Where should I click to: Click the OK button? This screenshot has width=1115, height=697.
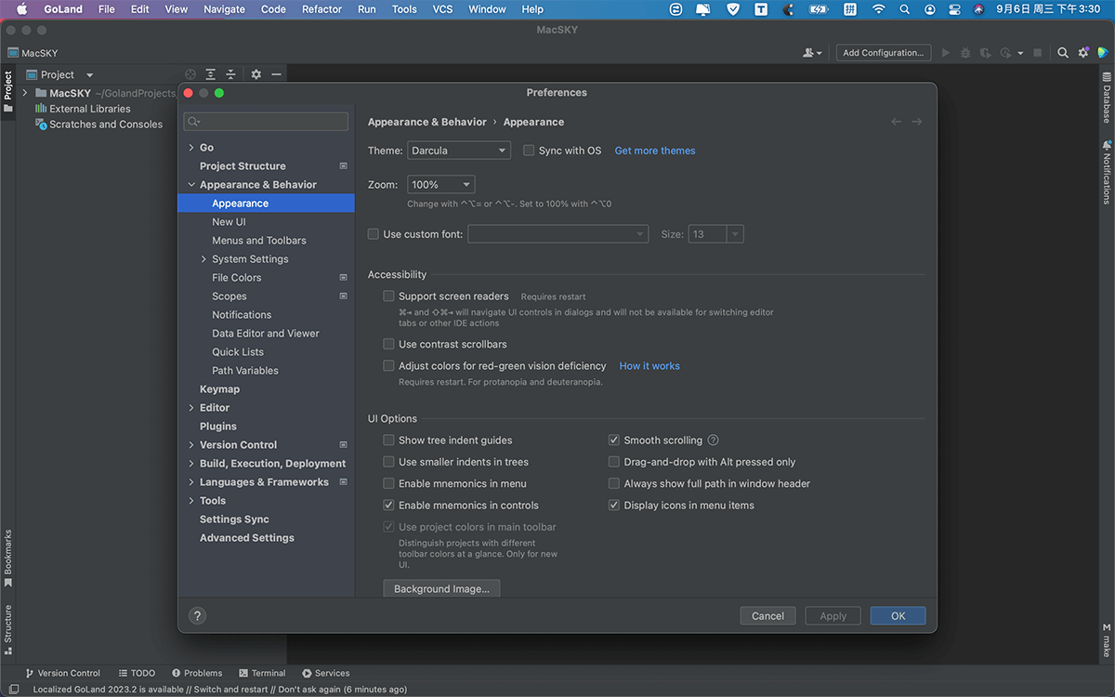click(899, 616)
